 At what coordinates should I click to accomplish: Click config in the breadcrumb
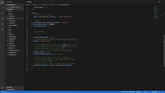point(27,5)
